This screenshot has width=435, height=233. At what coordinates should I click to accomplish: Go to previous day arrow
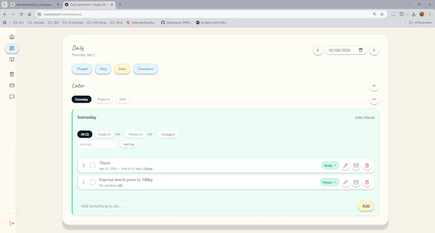[x=318, y=50]
